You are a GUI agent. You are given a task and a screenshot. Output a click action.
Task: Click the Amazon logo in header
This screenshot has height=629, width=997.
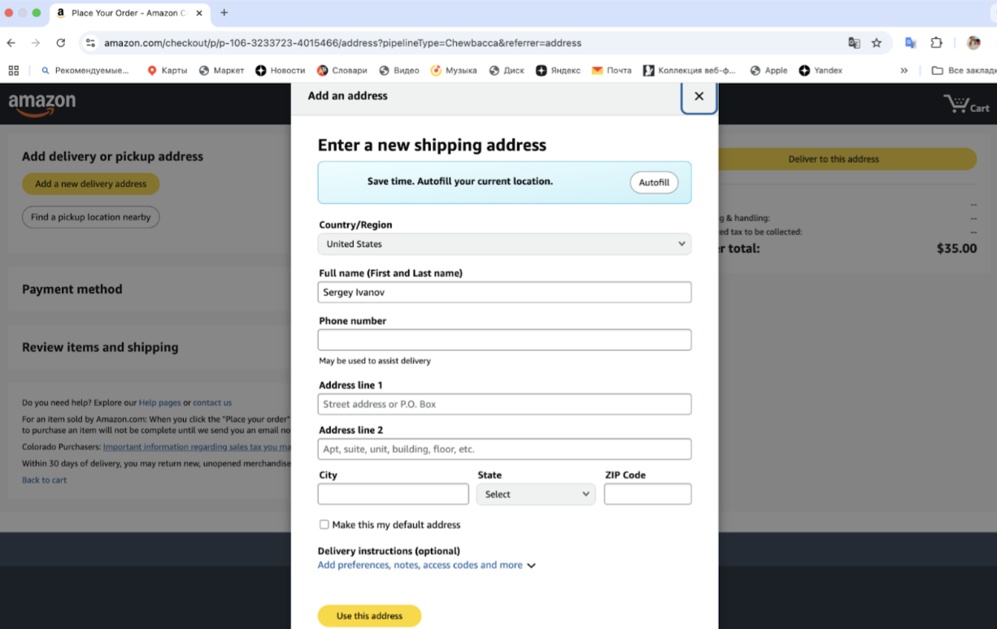click(42, 104)
